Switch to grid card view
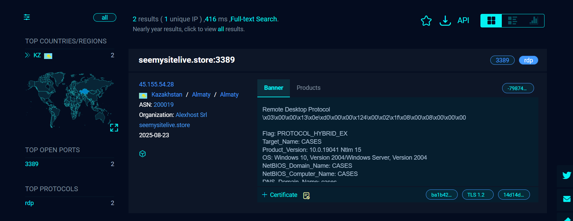This screenshot has width=573, height=221. 491,21
